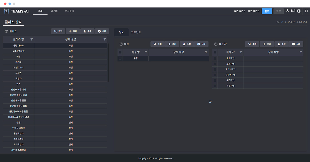Select the 배관 row in the class list
This screenshot has height=162, width=310.
[18, 56]
